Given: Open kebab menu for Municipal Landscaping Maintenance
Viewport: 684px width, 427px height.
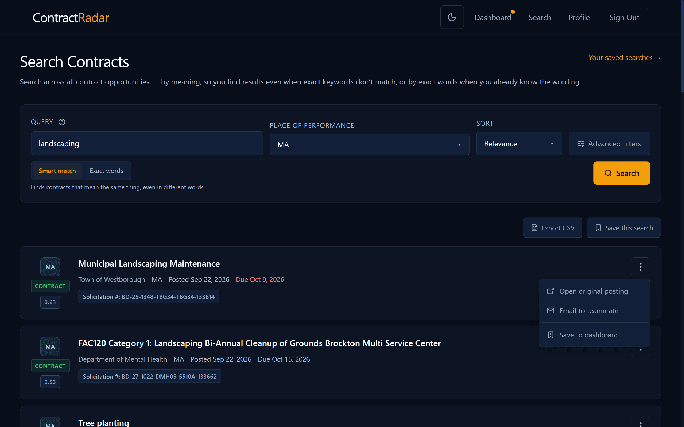Looking at the screenshot, I should 640,267.
